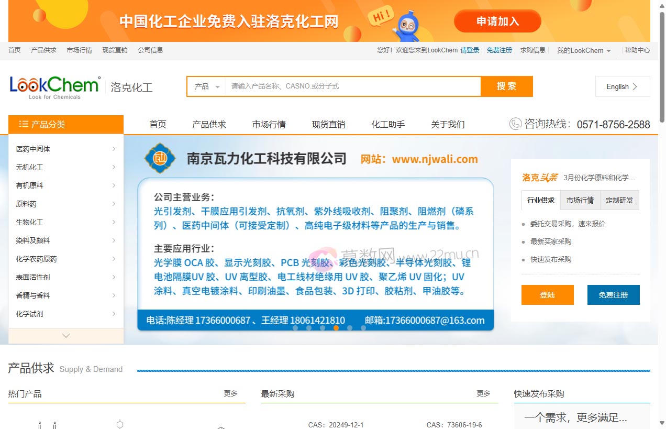Image resolution: width=666 pixels, height=429 pixels.
Task: Click the 申请加入 banner button
Action: coord(496,21)
